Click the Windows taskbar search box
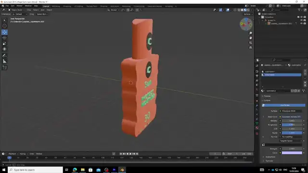 coord(36,170)
